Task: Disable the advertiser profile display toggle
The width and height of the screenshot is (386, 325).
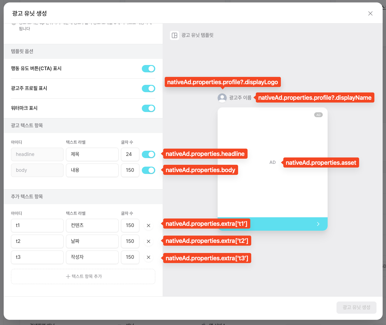Action: pyautogui.click(x=149, y=88)
